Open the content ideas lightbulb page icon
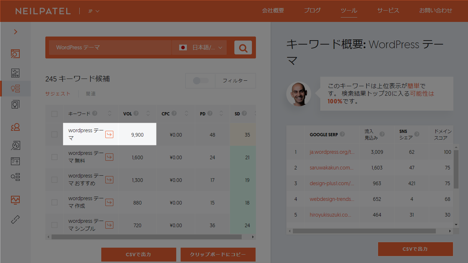 pos(15,104)
